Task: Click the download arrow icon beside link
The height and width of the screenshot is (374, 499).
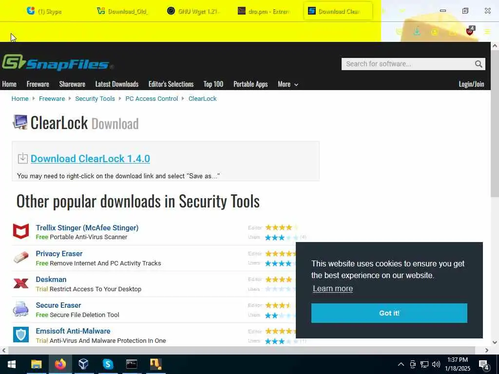Action: [22, 158]
